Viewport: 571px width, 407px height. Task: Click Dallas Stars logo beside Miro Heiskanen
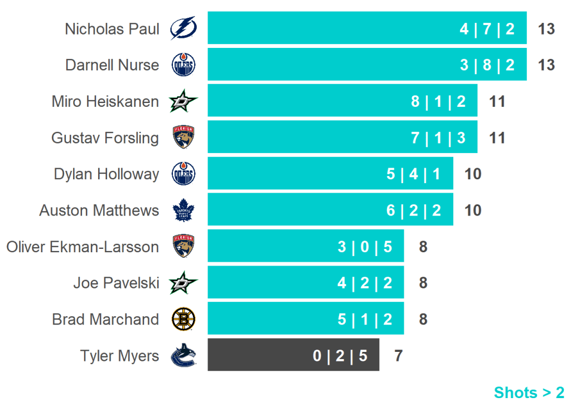(183, 102)
